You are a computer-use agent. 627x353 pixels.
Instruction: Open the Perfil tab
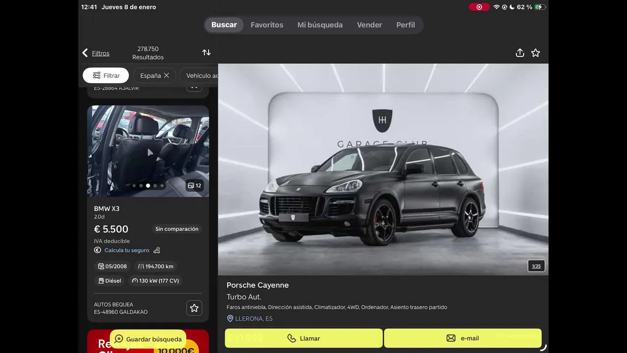(406, 25)
